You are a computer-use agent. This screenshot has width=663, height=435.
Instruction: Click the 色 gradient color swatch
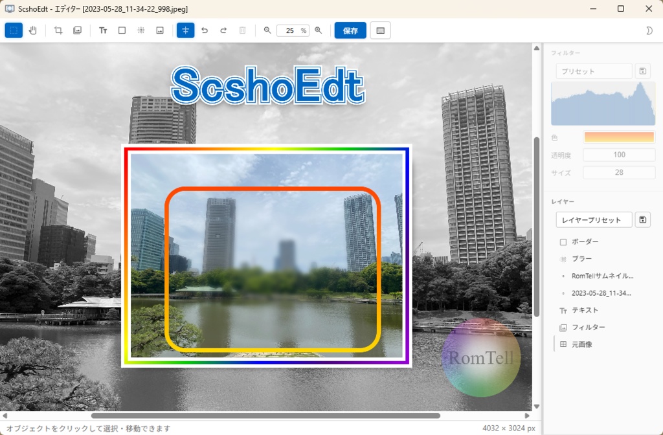[x=619, y=137]
